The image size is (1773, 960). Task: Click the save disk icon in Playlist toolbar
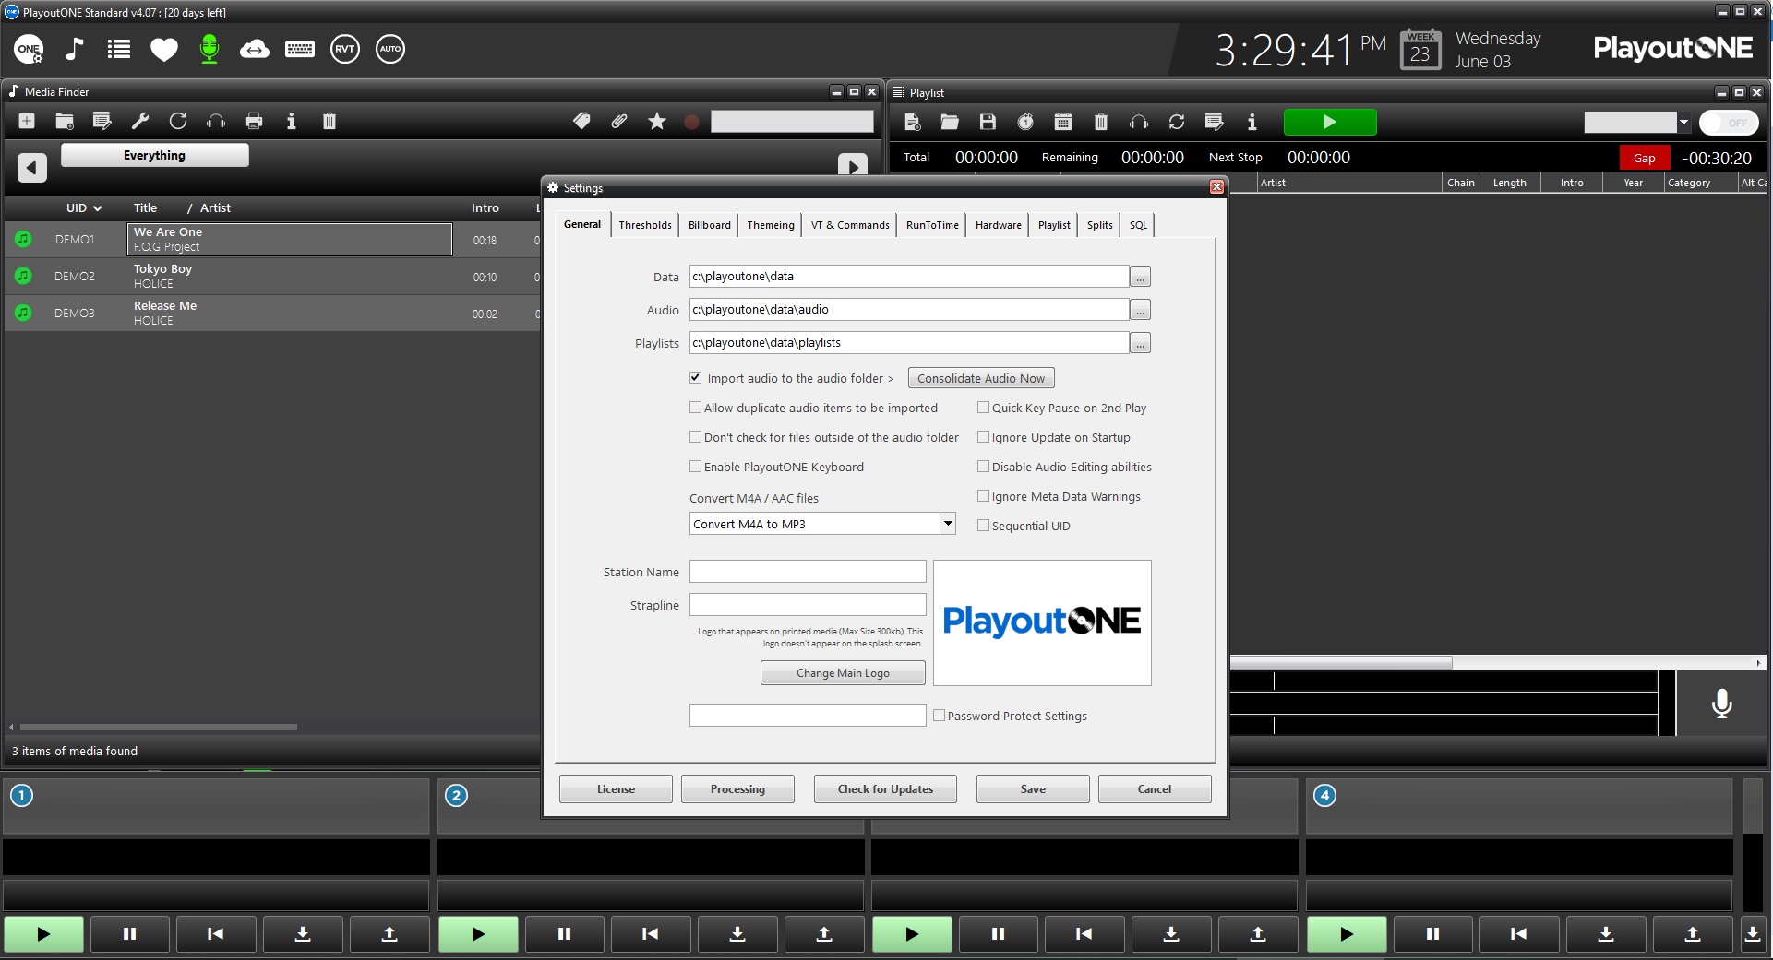(988, 122)
